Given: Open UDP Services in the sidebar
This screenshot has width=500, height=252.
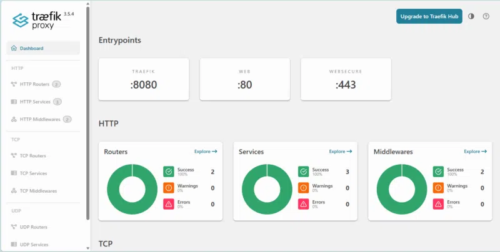Looking at the screenshot, I should click(x=43, y=245).
